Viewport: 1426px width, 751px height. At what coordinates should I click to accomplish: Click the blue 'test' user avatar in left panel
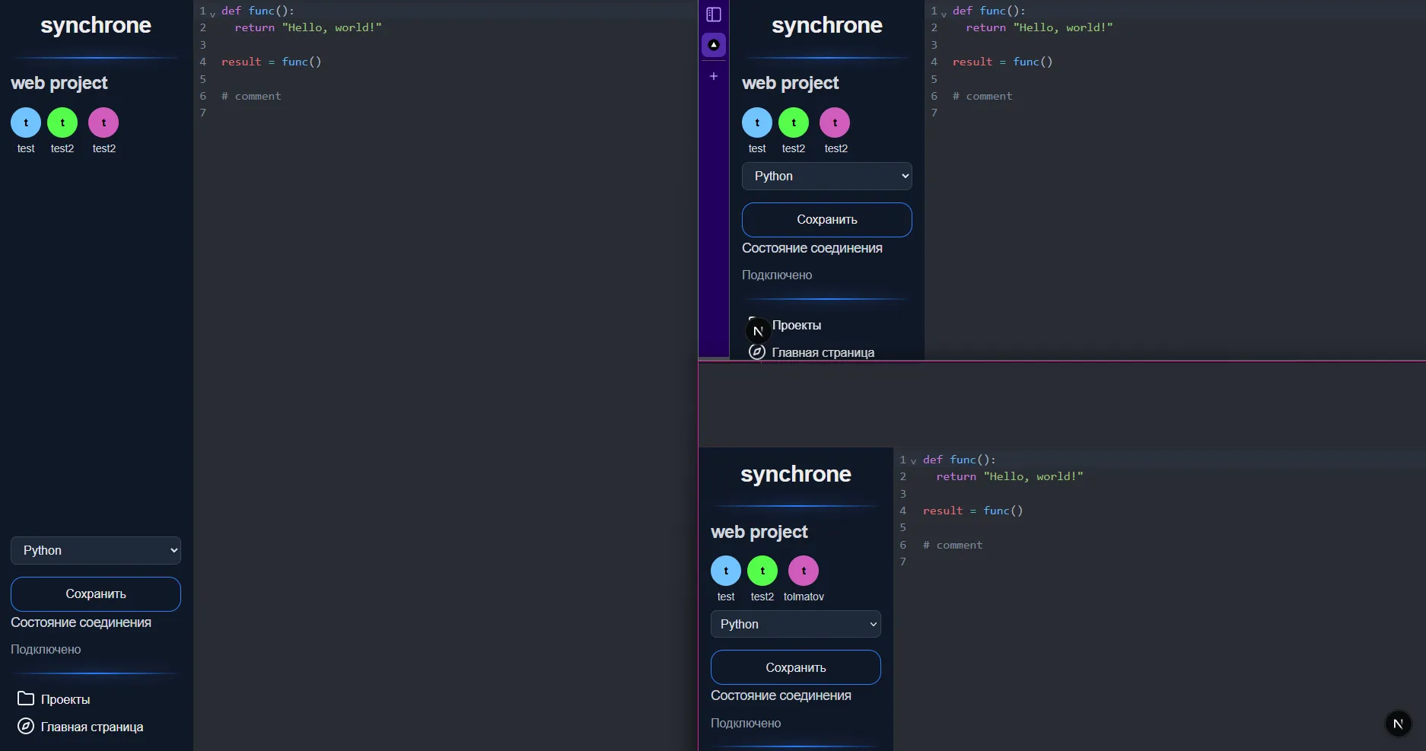point(25,122)
